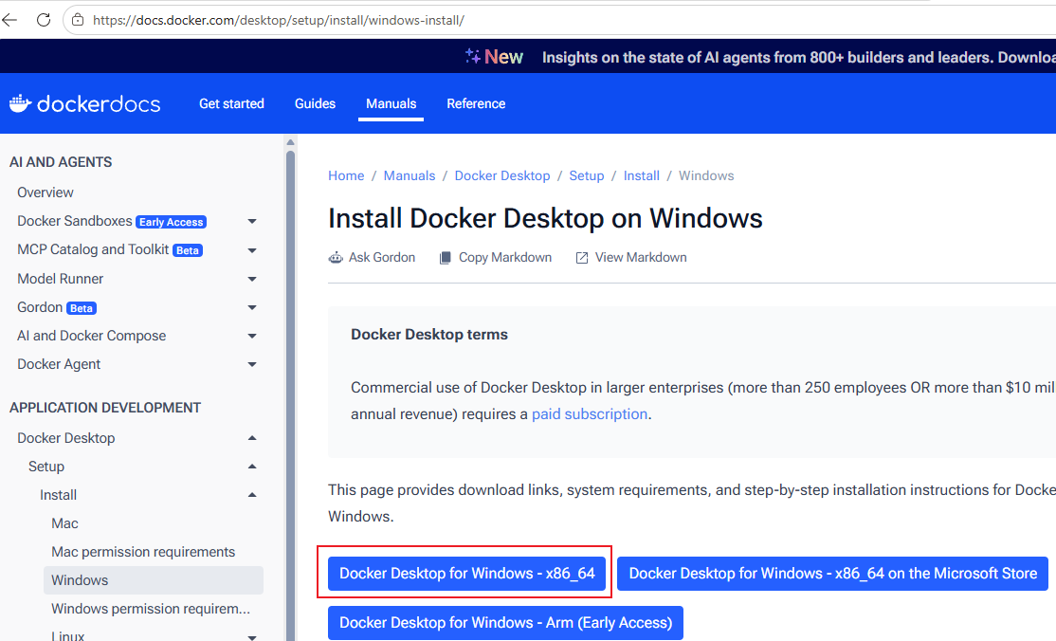Expand Model Runner sidebar section
This screenshot has height=641, width=1056.
252,279
